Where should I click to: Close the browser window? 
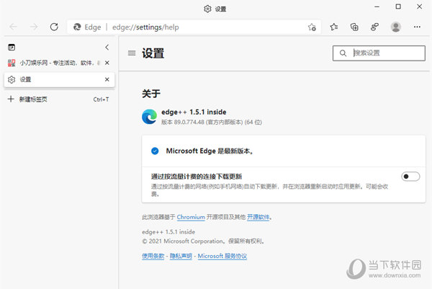click(x=419, y=6)
